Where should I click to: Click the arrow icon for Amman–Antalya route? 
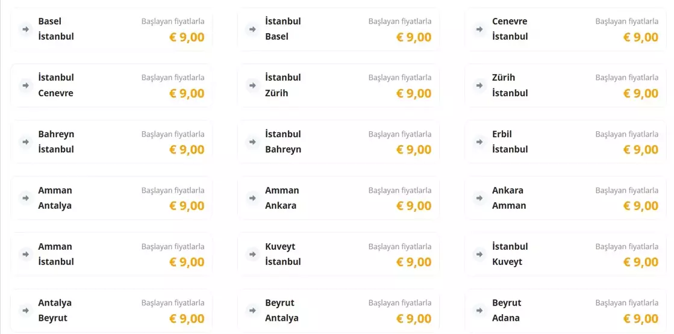[x=25, y=198]
